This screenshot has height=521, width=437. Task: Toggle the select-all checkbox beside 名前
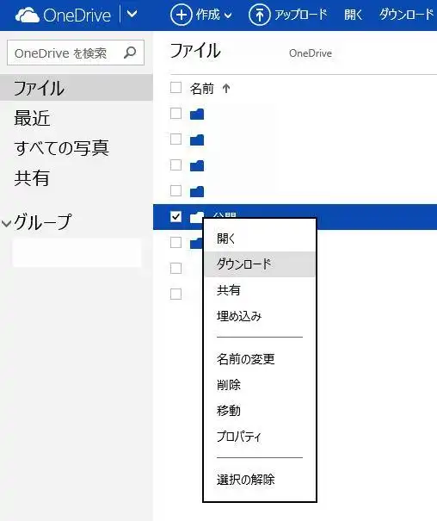[175, 88]
